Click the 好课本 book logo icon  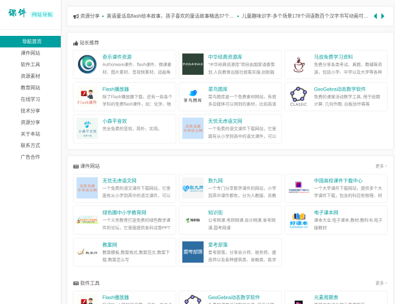[299, 220]
